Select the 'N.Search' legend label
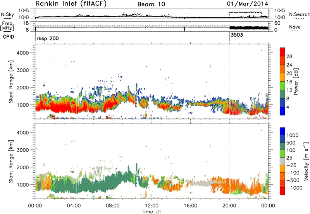 [300, 14]
